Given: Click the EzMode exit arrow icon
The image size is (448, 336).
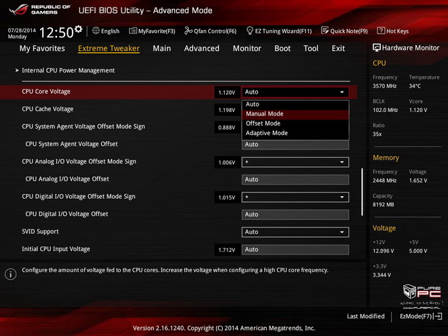Looking at the screenshot, I should point(438,316).
